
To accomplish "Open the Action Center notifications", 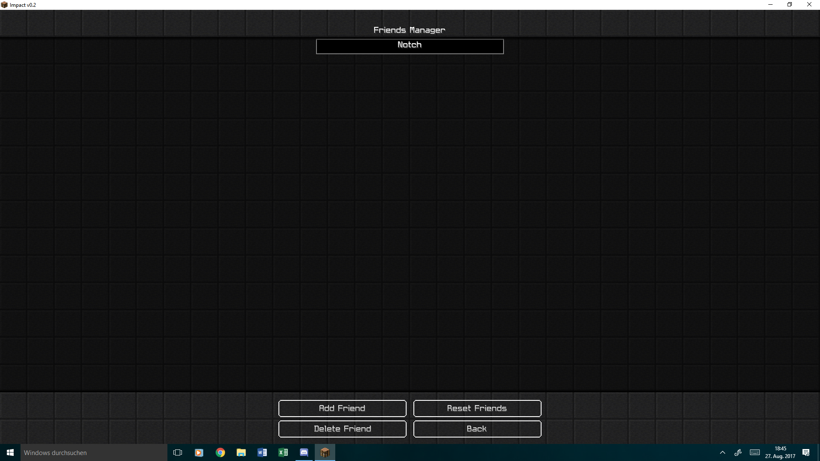I will point(806,452).
